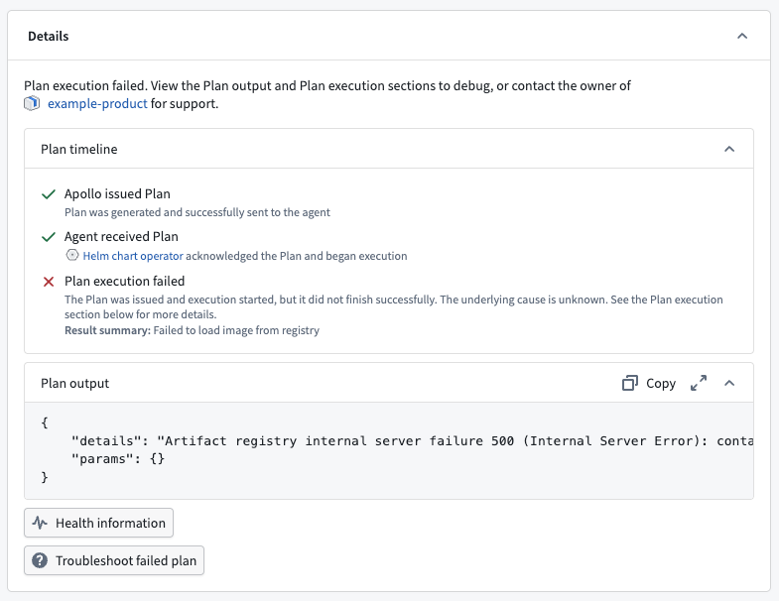Click the "params": {} line in output

[x=118, y=458]
